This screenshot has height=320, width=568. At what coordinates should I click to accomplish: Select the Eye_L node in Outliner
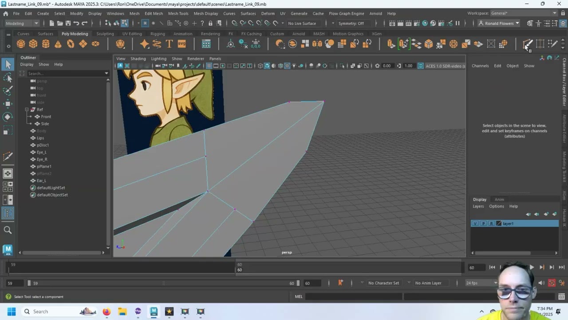click(x=42, y=152)
